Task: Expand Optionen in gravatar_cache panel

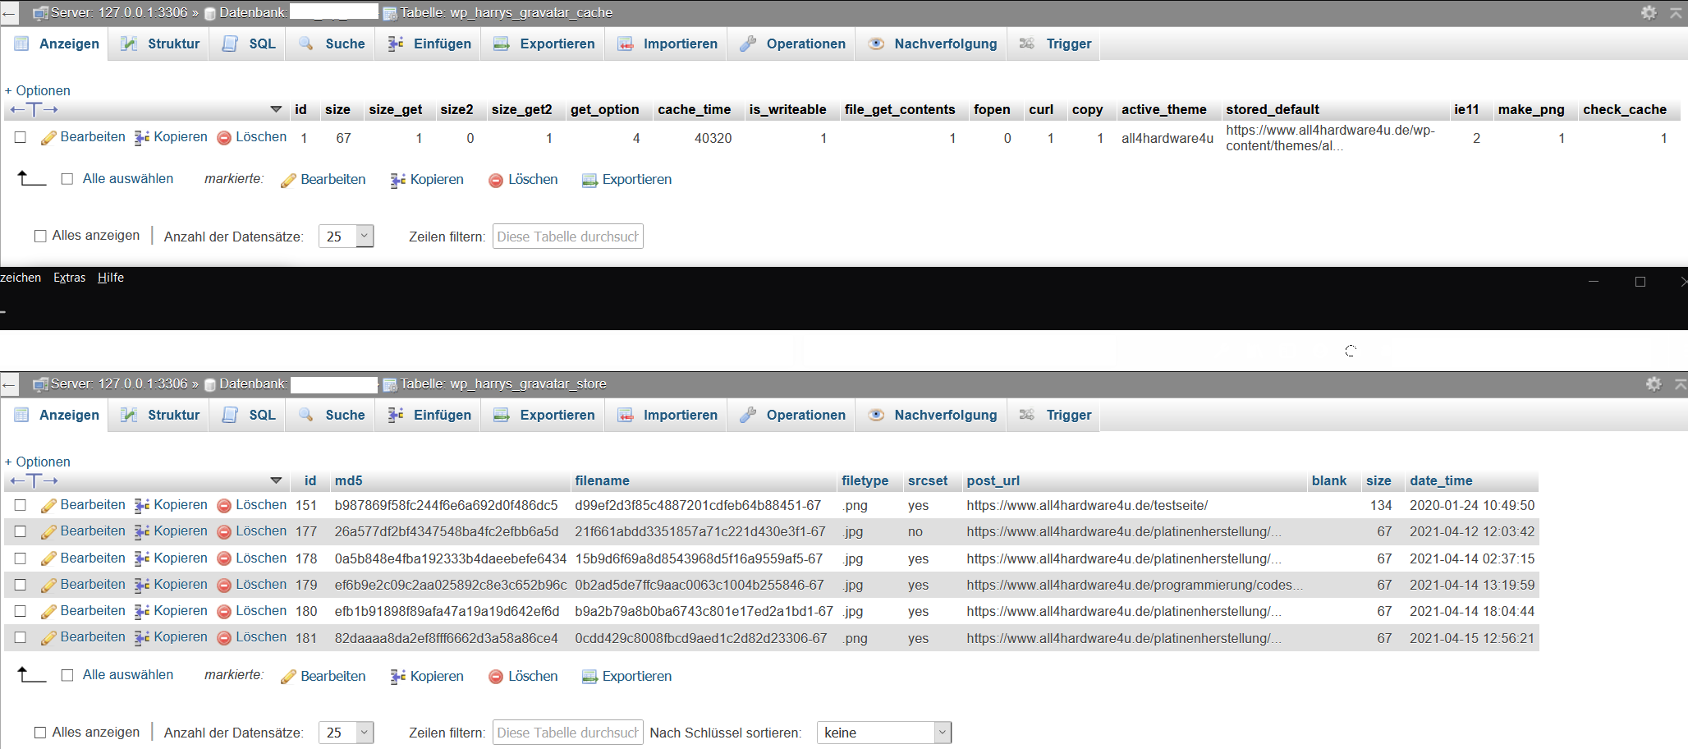Action: pos(38,90)
